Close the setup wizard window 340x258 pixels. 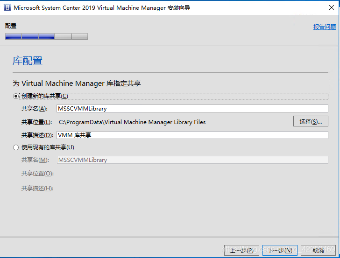pyautogui.click(x=331, y=7)
